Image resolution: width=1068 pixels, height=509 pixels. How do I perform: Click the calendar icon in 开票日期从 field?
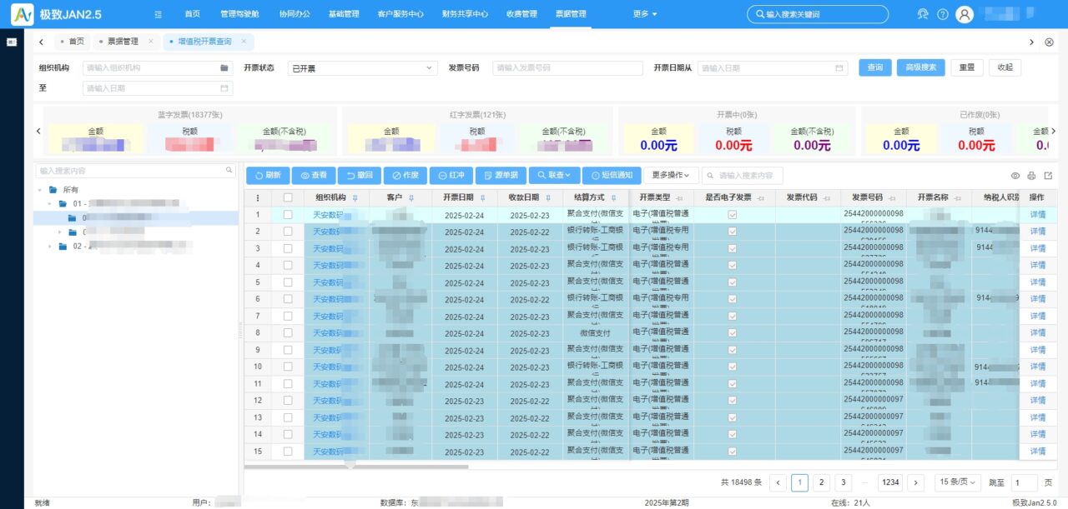coord(839,67)
